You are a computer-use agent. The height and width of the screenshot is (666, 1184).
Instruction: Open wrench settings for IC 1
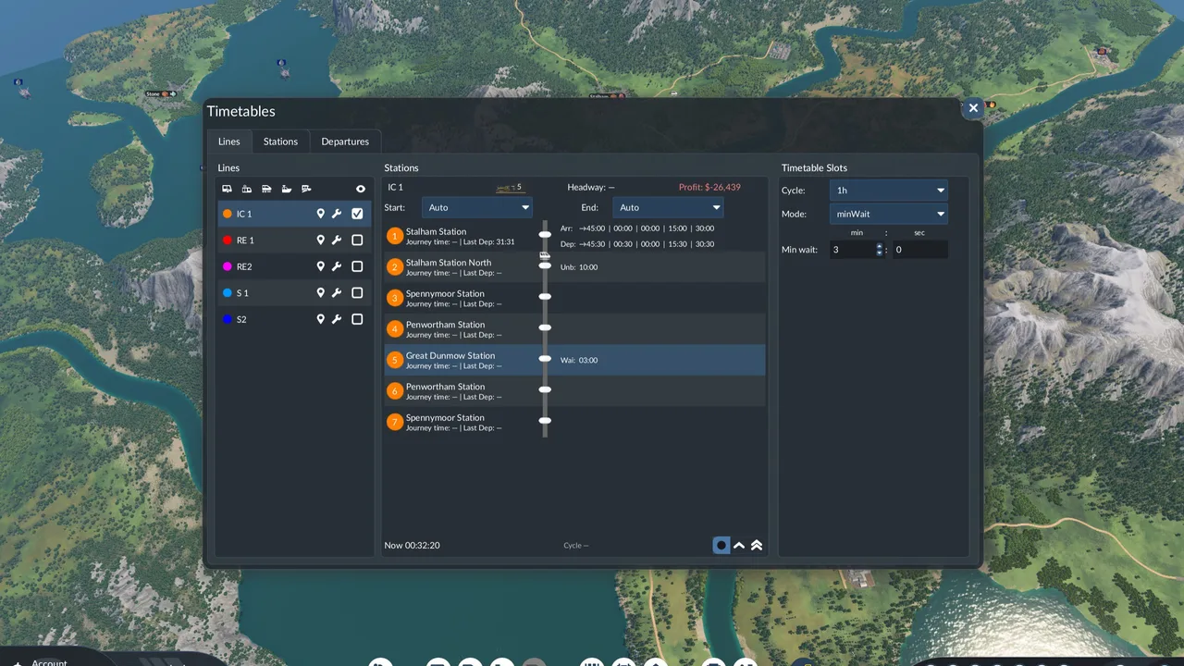(x=337, y=214)
